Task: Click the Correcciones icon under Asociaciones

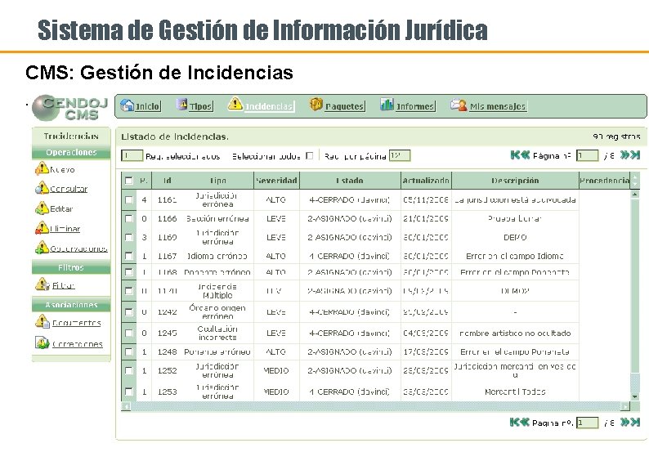Action: (43, 342)
